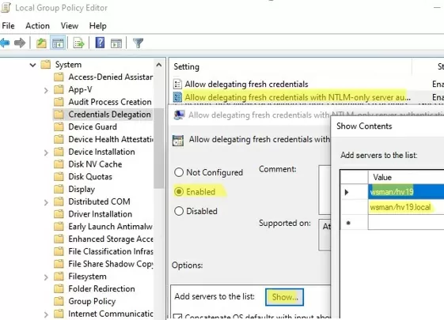
Task: Click the System folder icon
Action: pyautogui.click(x=46, y=65)
